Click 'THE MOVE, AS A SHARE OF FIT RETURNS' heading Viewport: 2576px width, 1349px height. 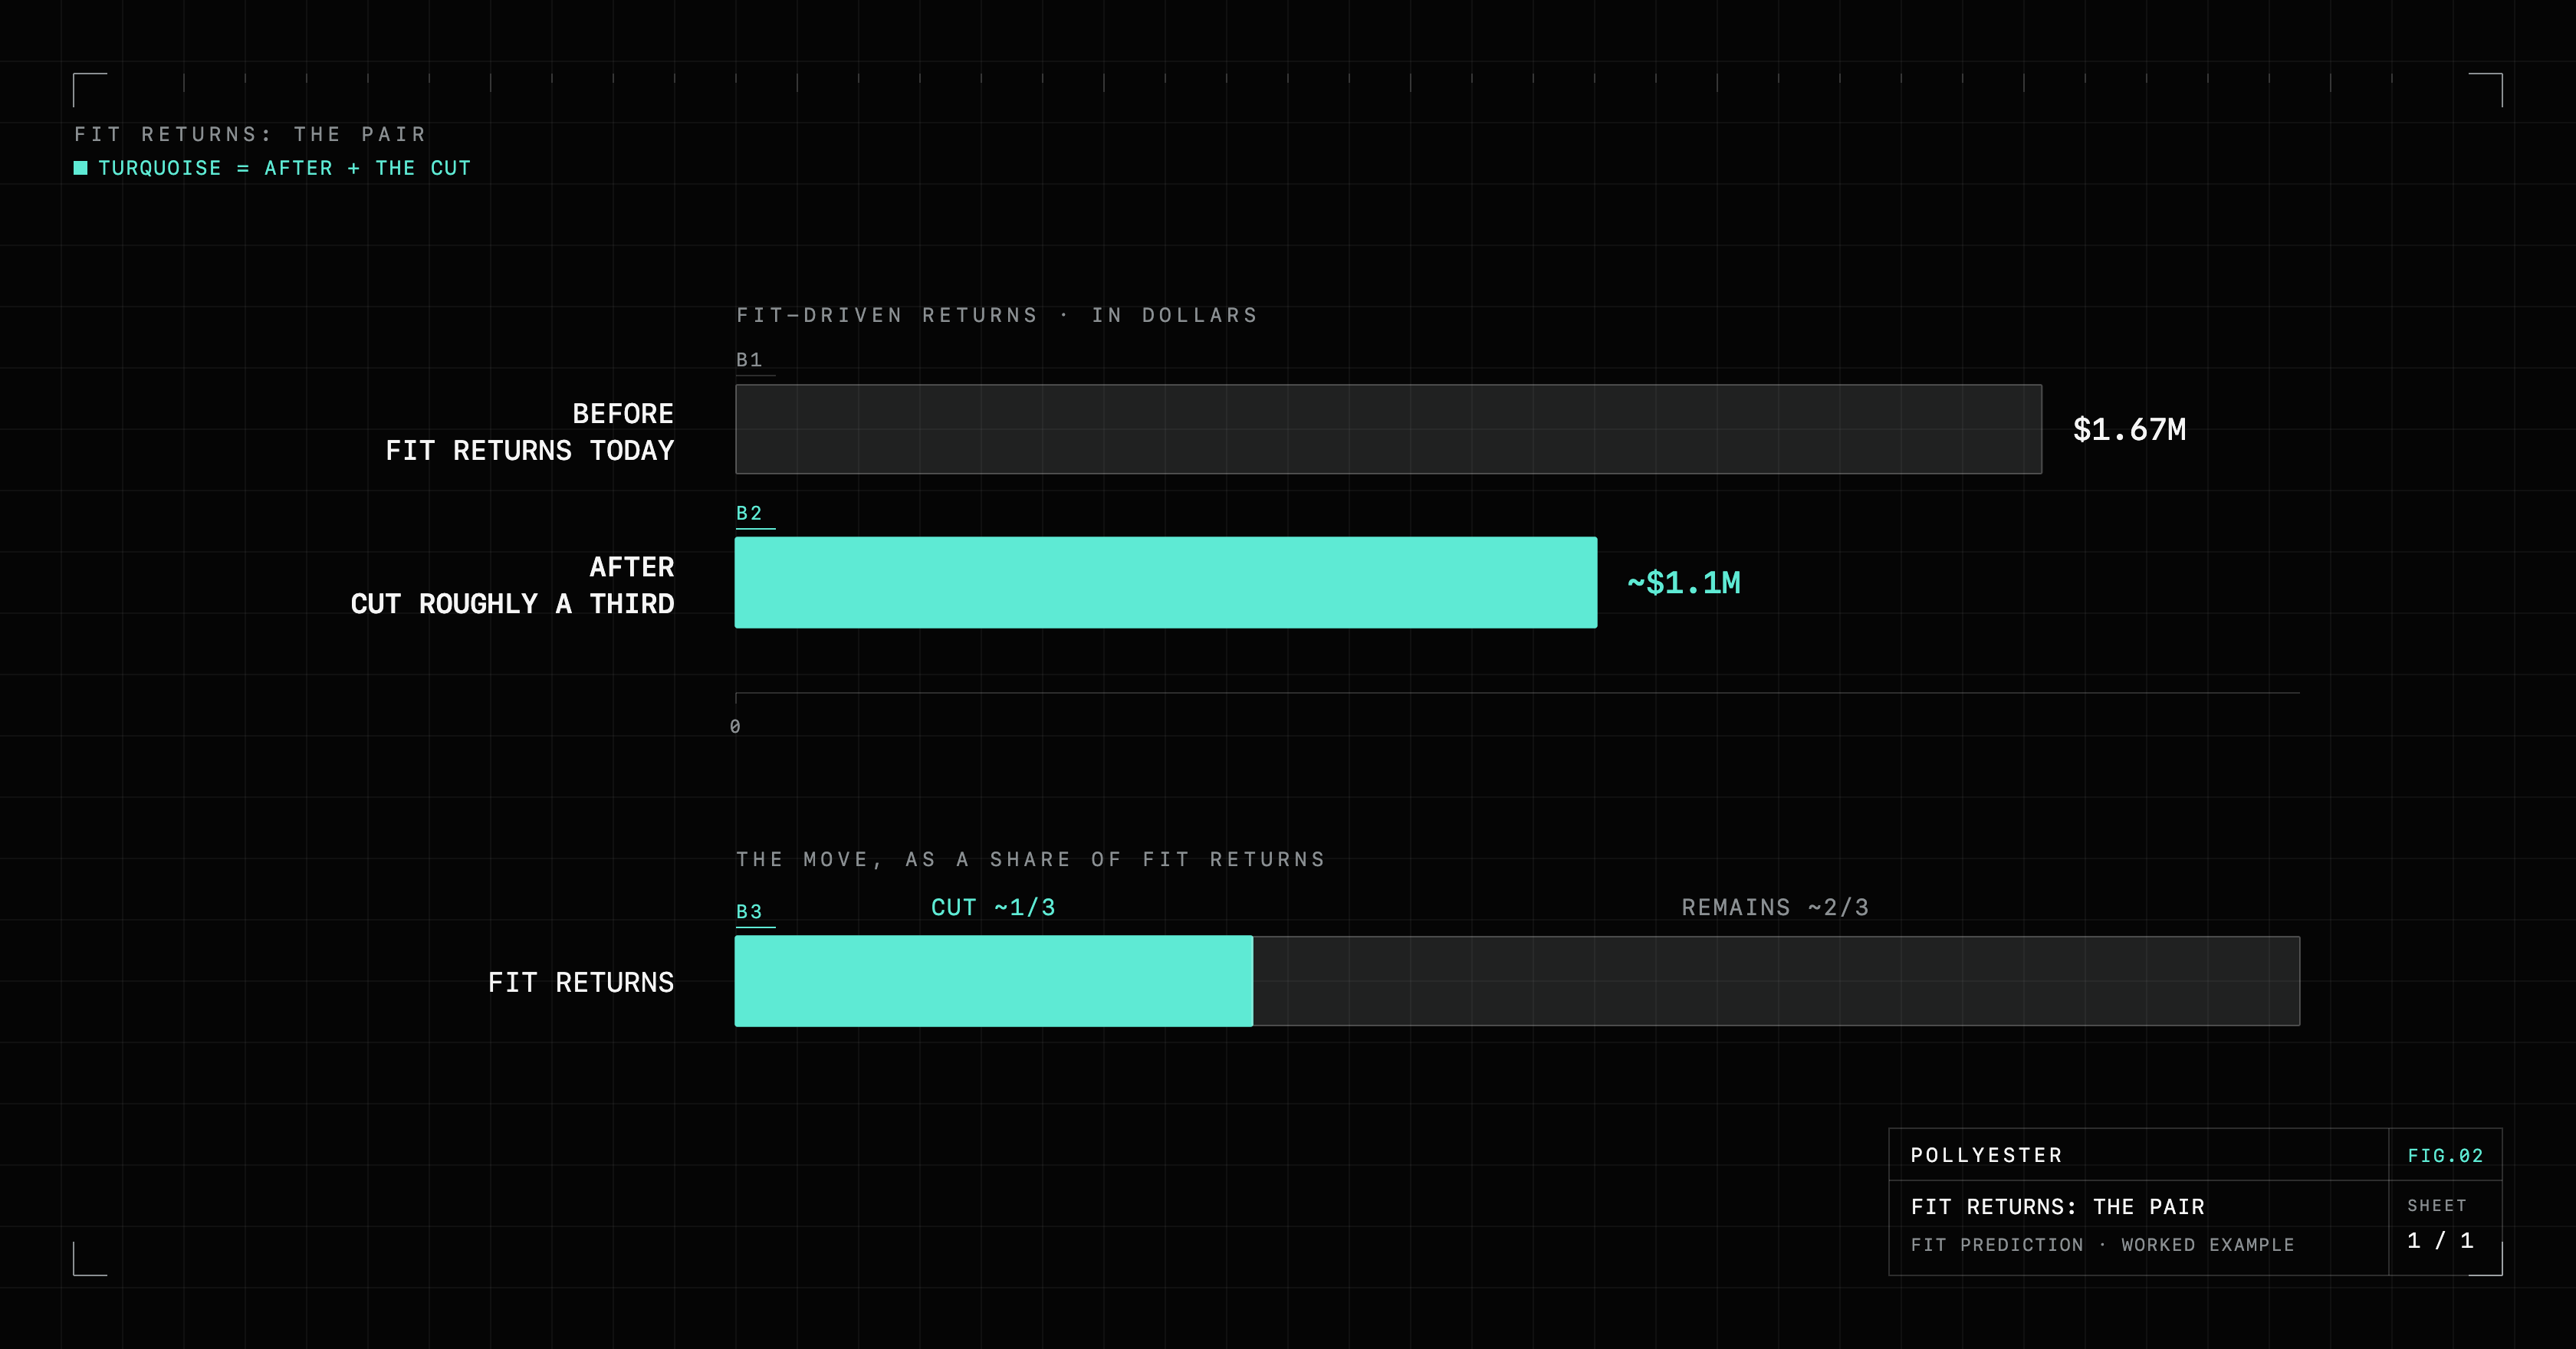(1030, 859)
